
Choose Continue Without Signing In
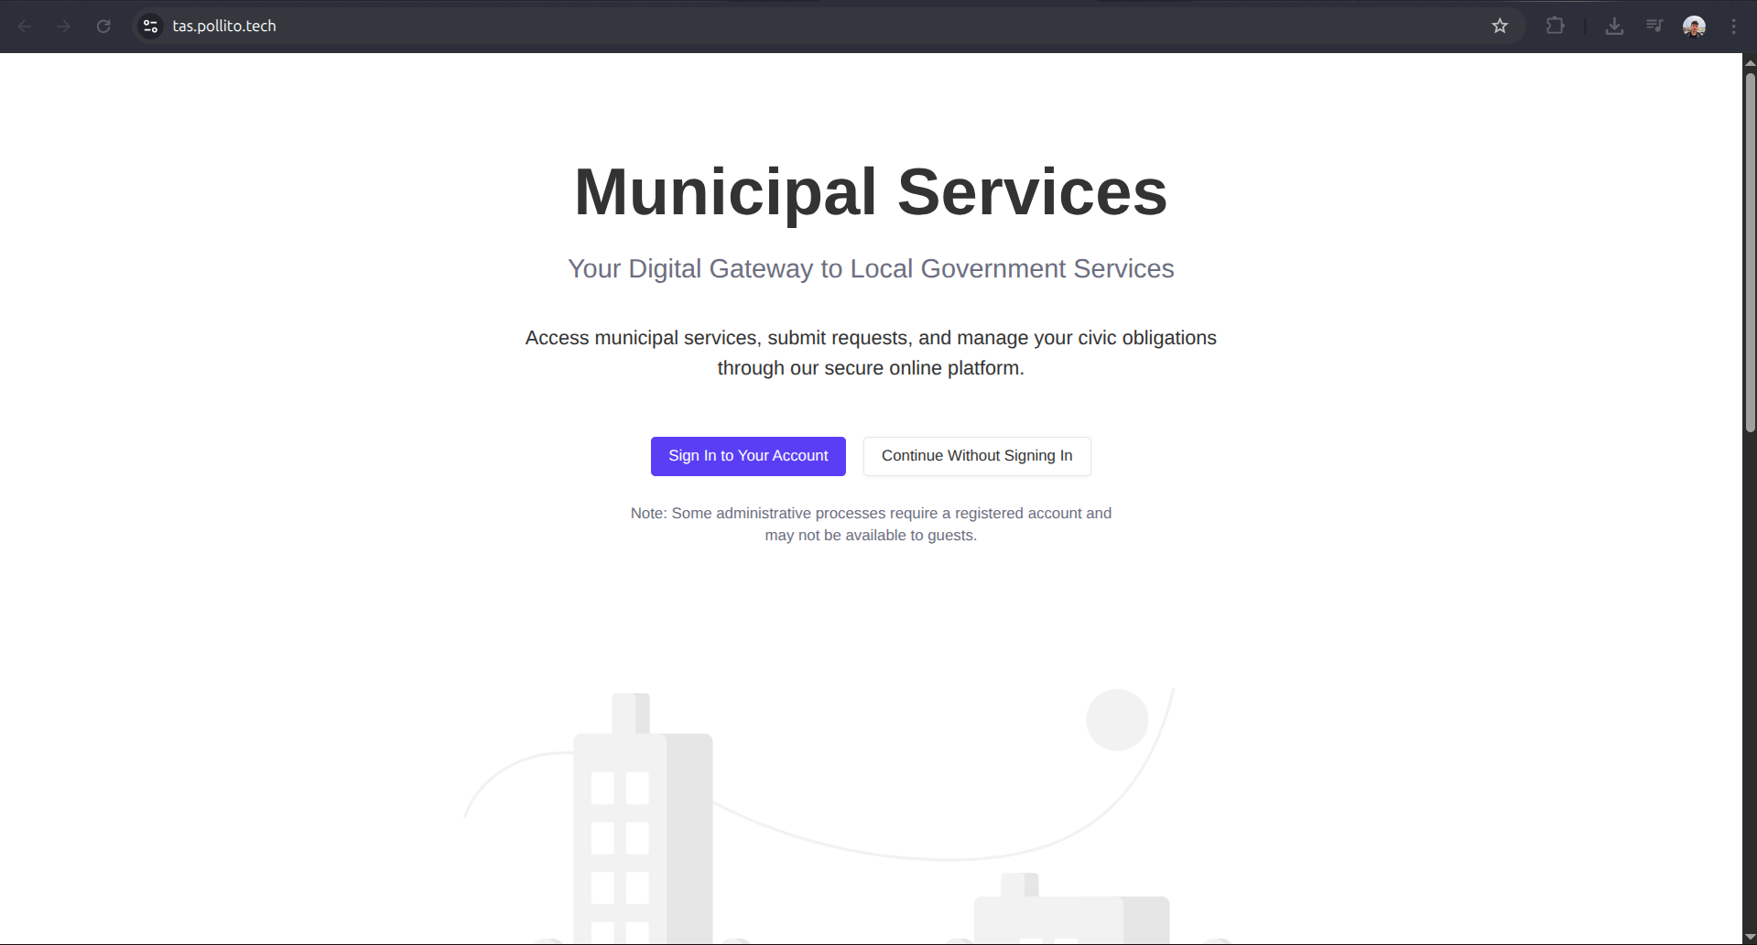977,456
